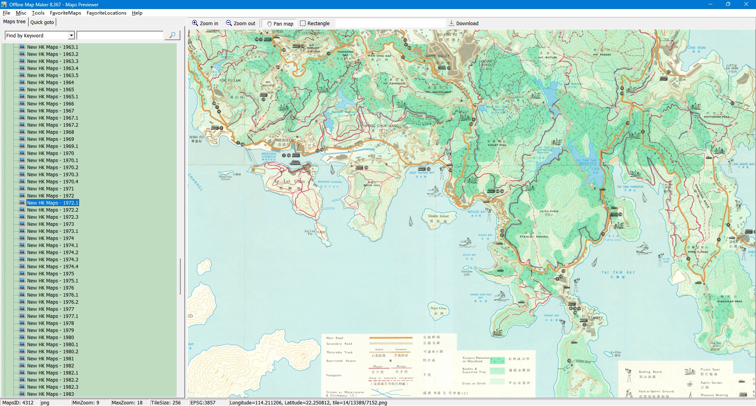Viewport: 756px width, 406px height.
Task: Select New HK Maps - 1969 entry
Action: pyautogui.click(x=50, y=139)
